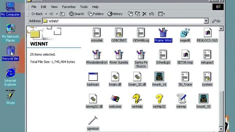Select the River Sumida bitmap
The height and width of the screenshot is (132, 235).
[x=119, y=55]
